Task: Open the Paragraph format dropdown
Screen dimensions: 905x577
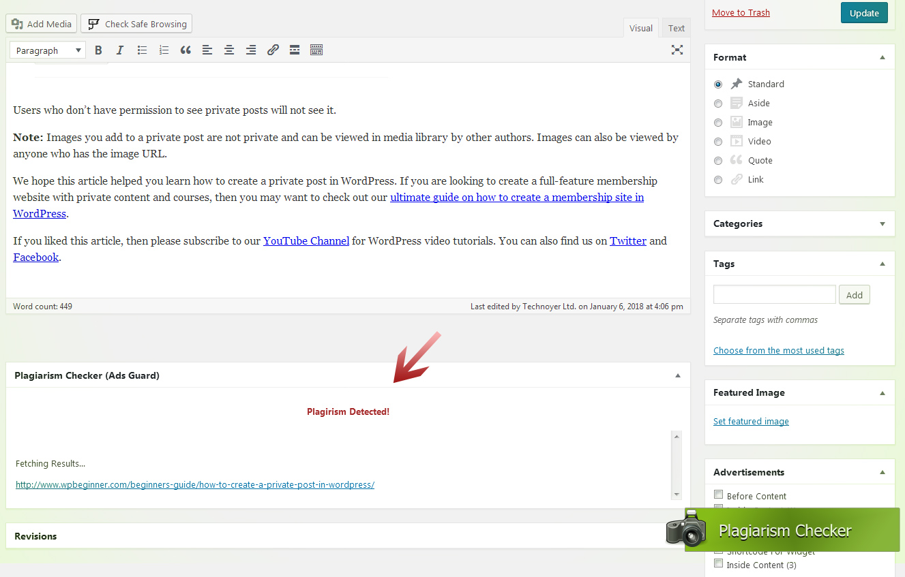Action: tap(48, 50)
